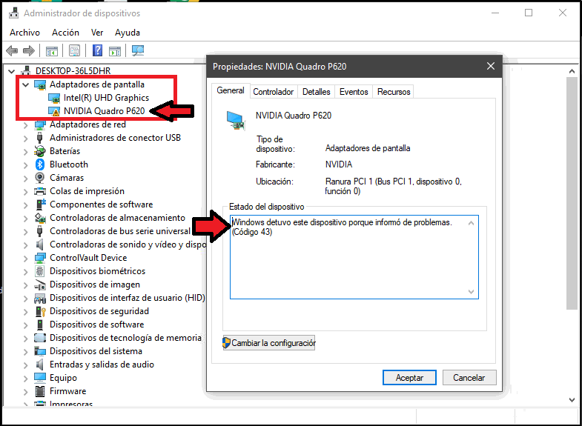582x426 pixels.
Task: Click the Componentes de software icon
Action: 40,204
